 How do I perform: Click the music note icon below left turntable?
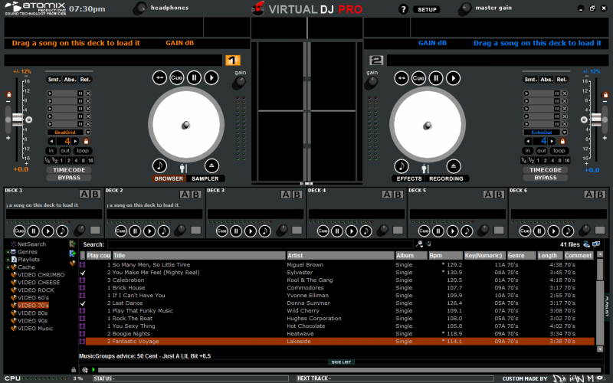point(159,165)
